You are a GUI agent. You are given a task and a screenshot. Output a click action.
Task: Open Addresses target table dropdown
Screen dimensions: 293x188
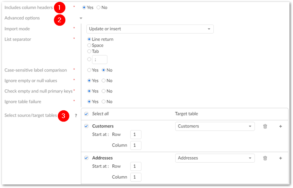[215, 158]
